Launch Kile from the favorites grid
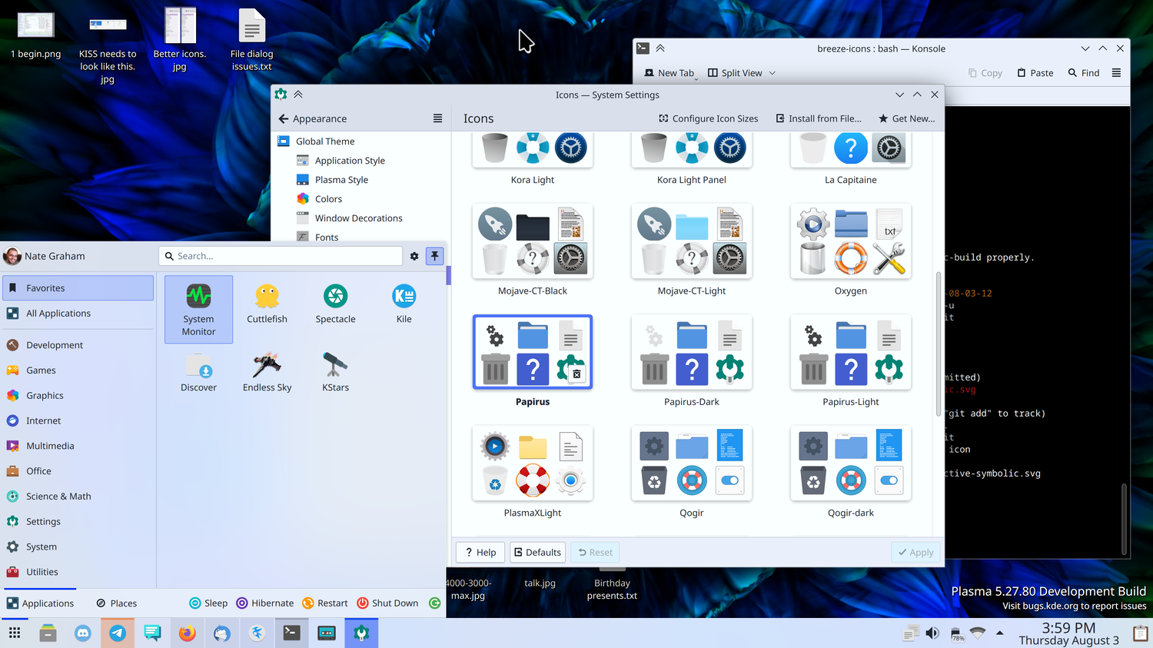Viewport: 1153px width, 648px height. click(x=404, y=304)
